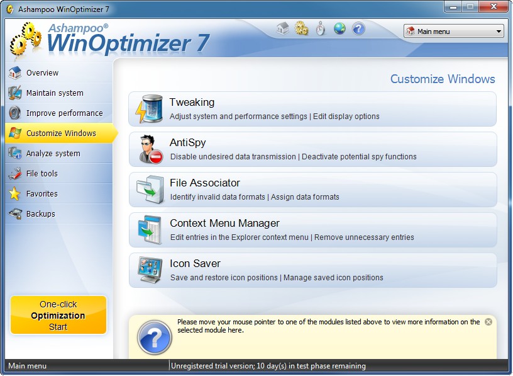Click the Favorites star icon
The image size is (513, 376).
pos(15,193)
